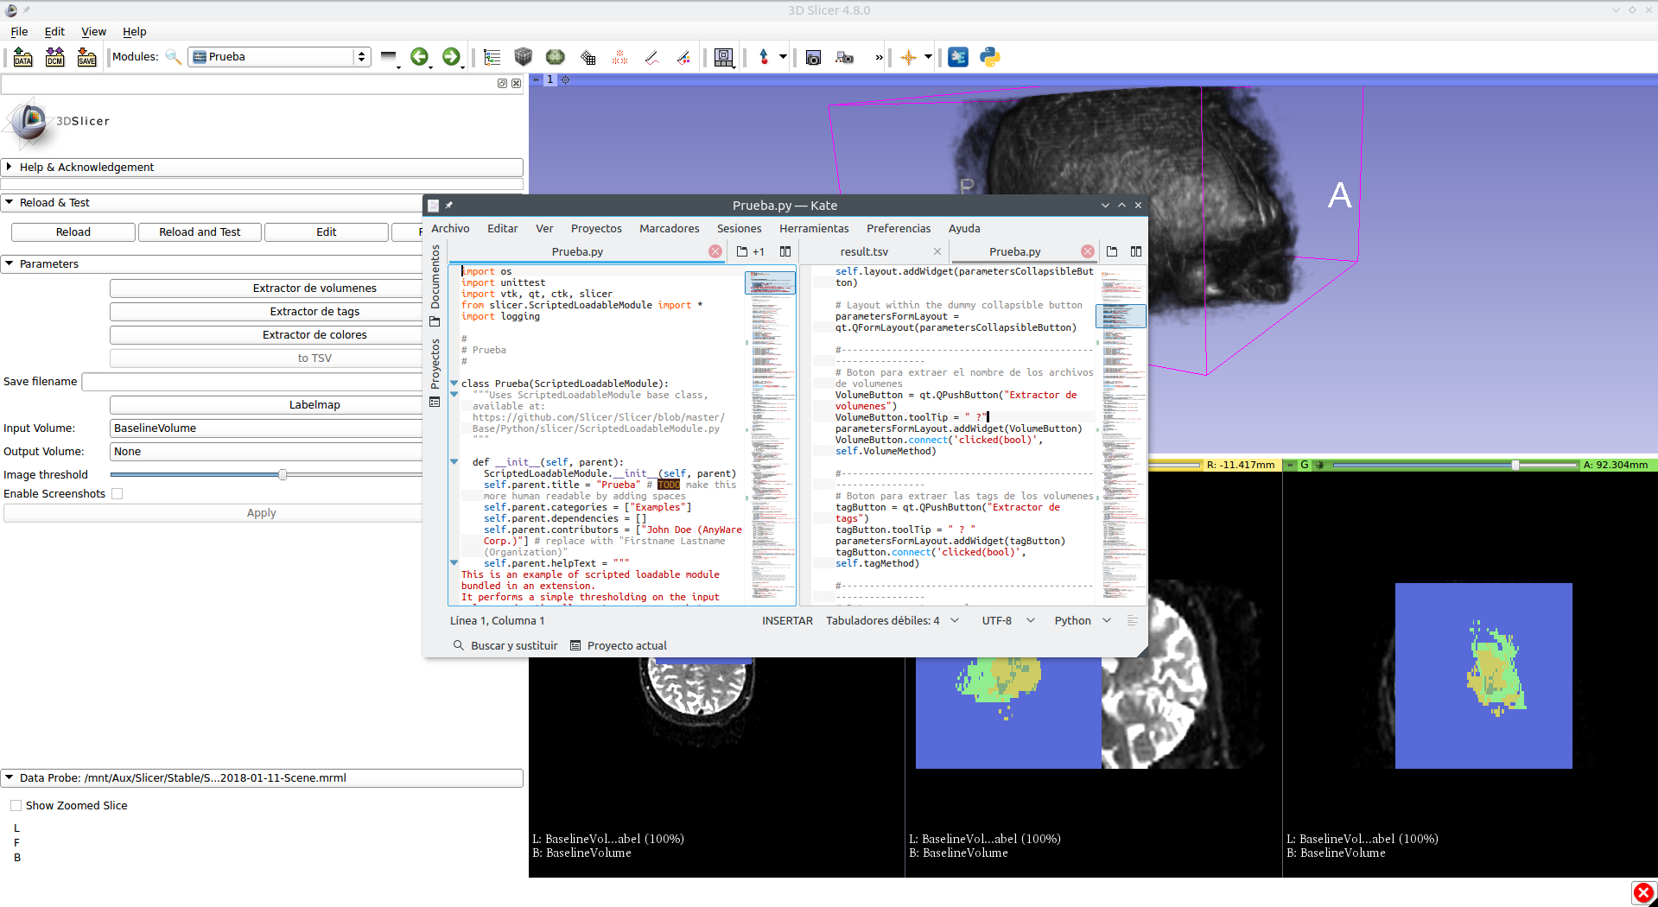
Task: Adjust the green slice offset slider
Action: (1515, 465)
